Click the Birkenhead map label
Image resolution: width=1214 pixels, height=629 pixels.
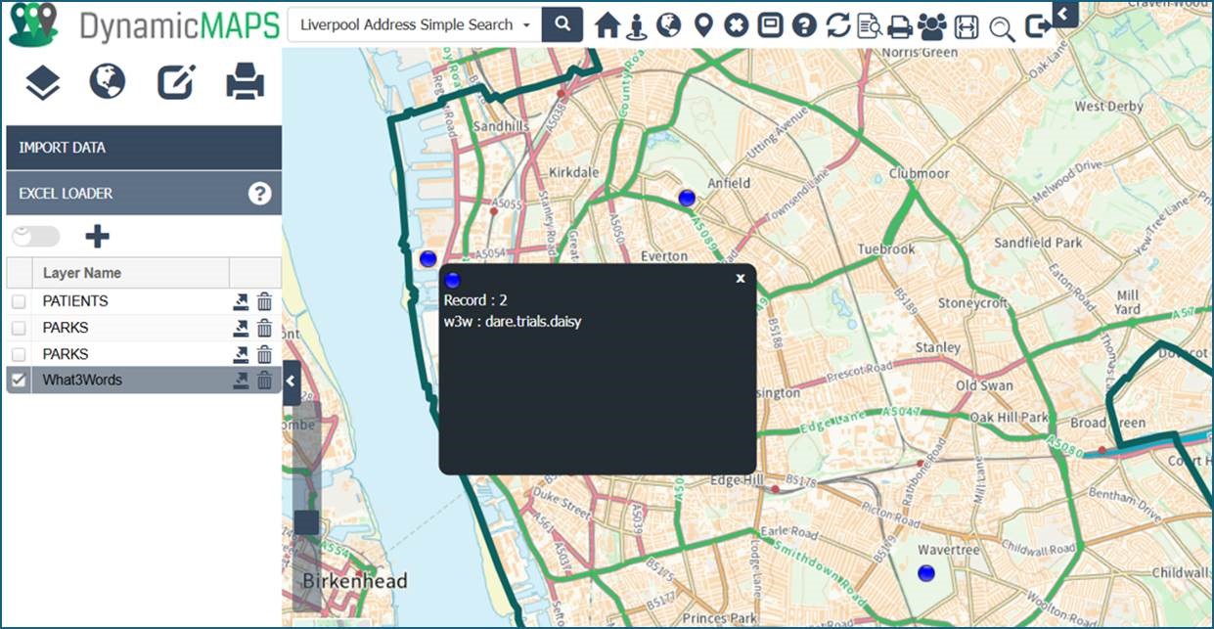tap(355, 581)
